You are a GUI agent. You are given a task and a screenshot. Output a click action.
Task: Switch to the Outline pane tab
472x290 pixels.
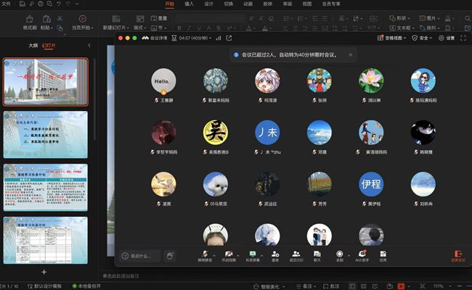33,45
